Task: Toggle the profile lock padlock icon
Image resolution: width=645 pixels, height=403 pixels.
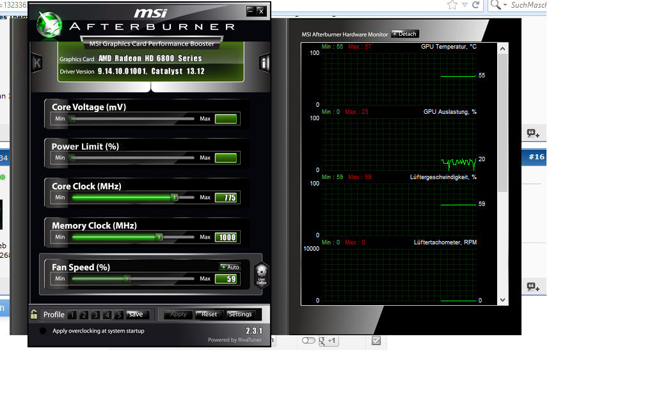Action: click(34, 314)
